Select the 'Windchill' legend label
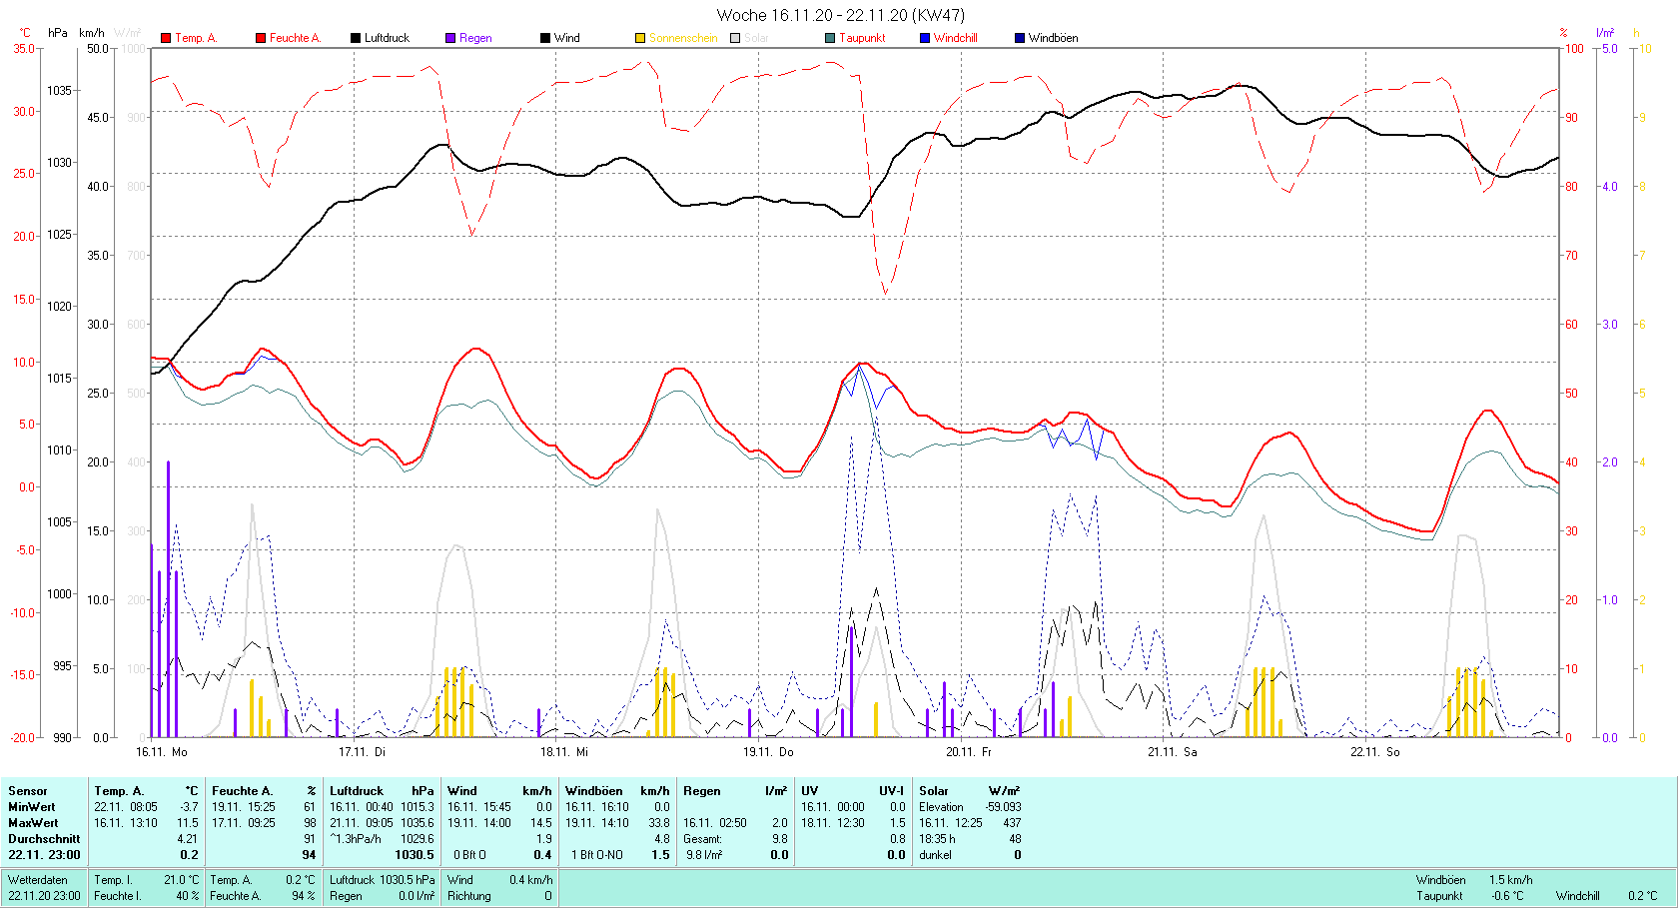This screenshot has width=1678, height=908. 956,38
